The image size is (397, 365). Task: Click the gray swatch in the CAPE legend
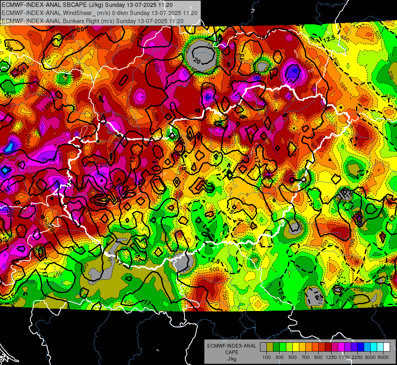[x=263, y=347]
